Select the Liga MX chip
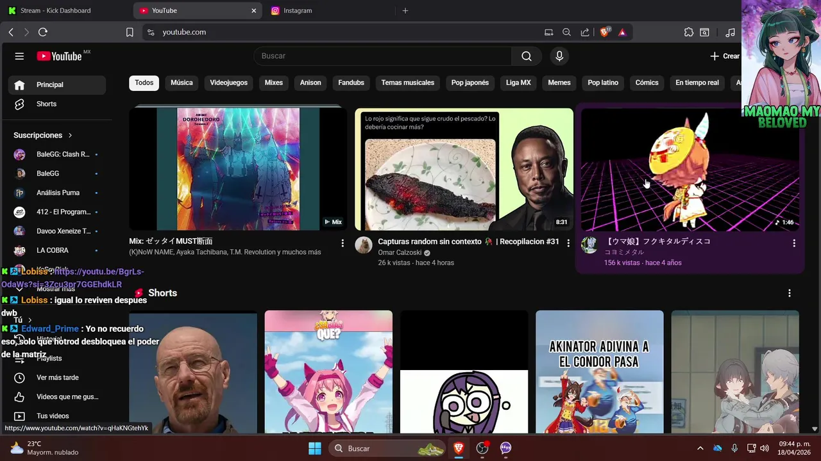The image size is (821, 461). 518,83
